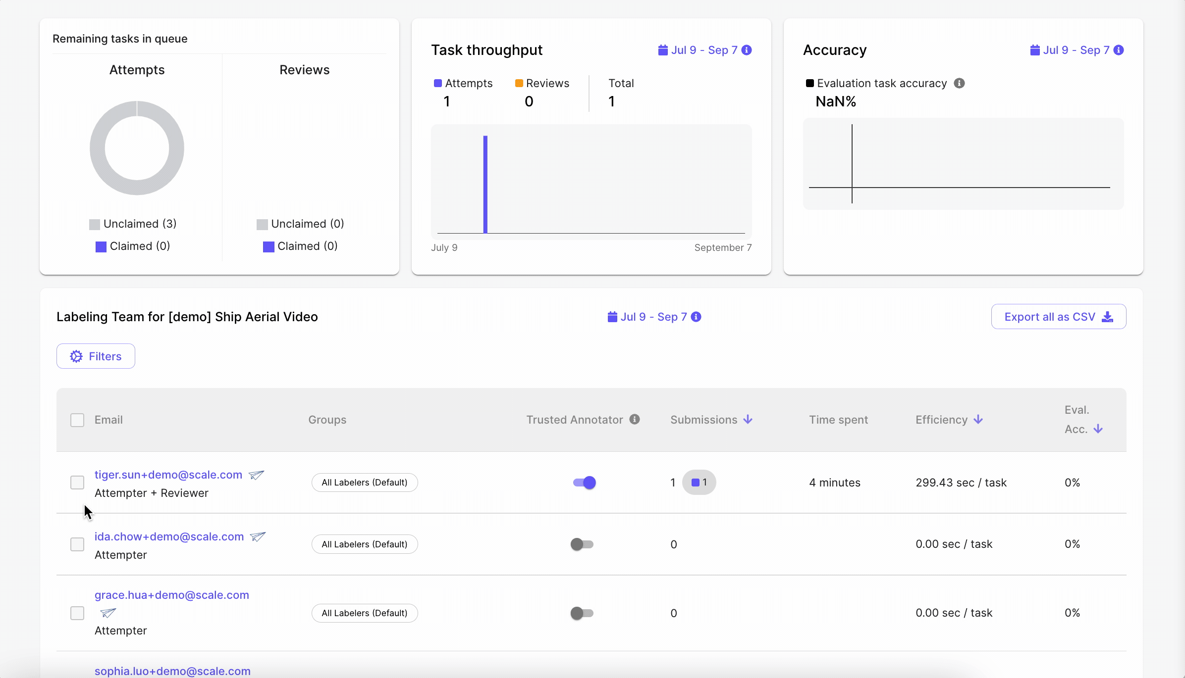This screenshot has height=678, width=1185.
Task: Click paper plane icon beside tiger.sun email
Action: pos(256,475)
